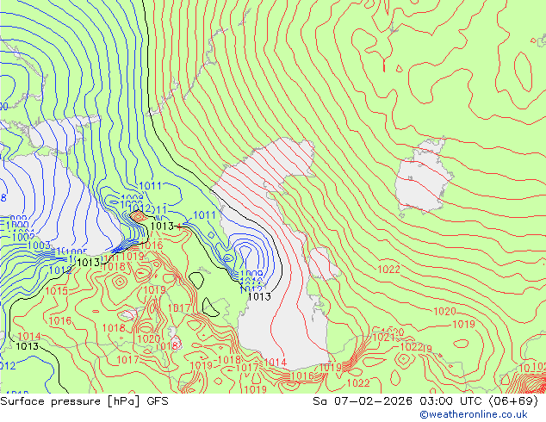The height and width of the screenshot is (422, 546).
Task: Click the black 1013 label beside the Caspian low
Action: (x=259, y=296)
